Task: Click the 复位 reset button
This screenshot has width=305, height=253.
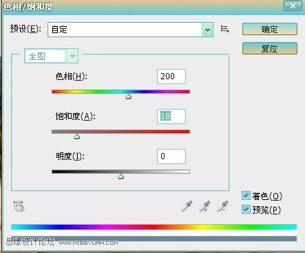Action: (270, 48)
